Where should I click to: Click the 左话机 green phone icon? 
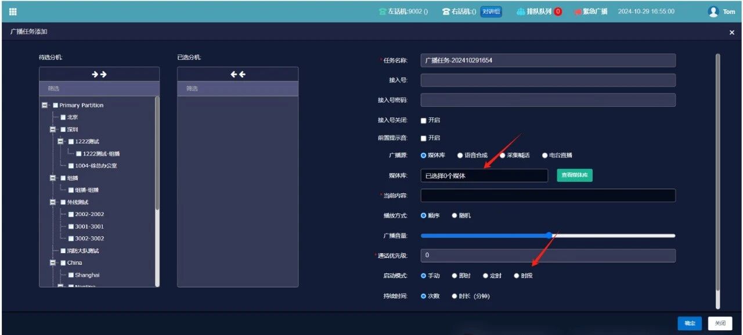click(382, 12)
